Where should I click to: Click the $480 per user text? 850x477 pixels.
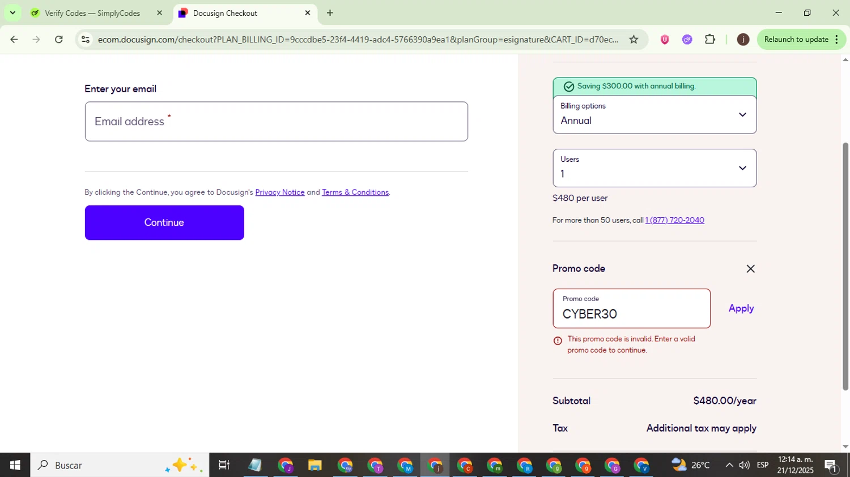click(x=580, y=198)
